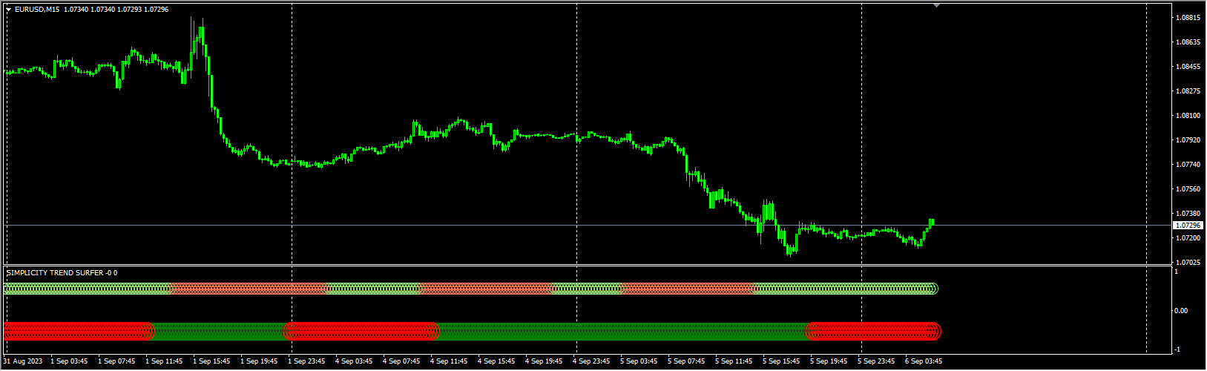Select the EURUSD,M15 symbol label
The width and height of the screenshot is (1207, 371).
point(37,10)
